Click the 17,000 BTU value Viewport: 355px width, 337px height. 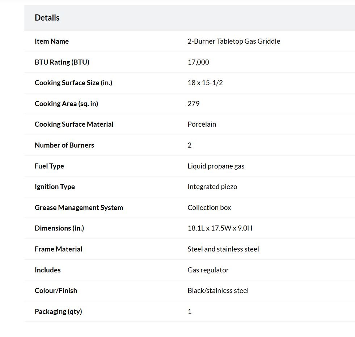click(198, 62)
